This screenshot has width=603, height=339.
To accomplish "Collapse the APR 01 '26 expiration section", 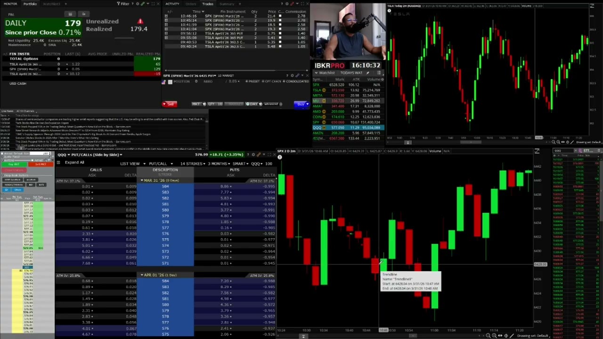I will (x=142, y=275).
